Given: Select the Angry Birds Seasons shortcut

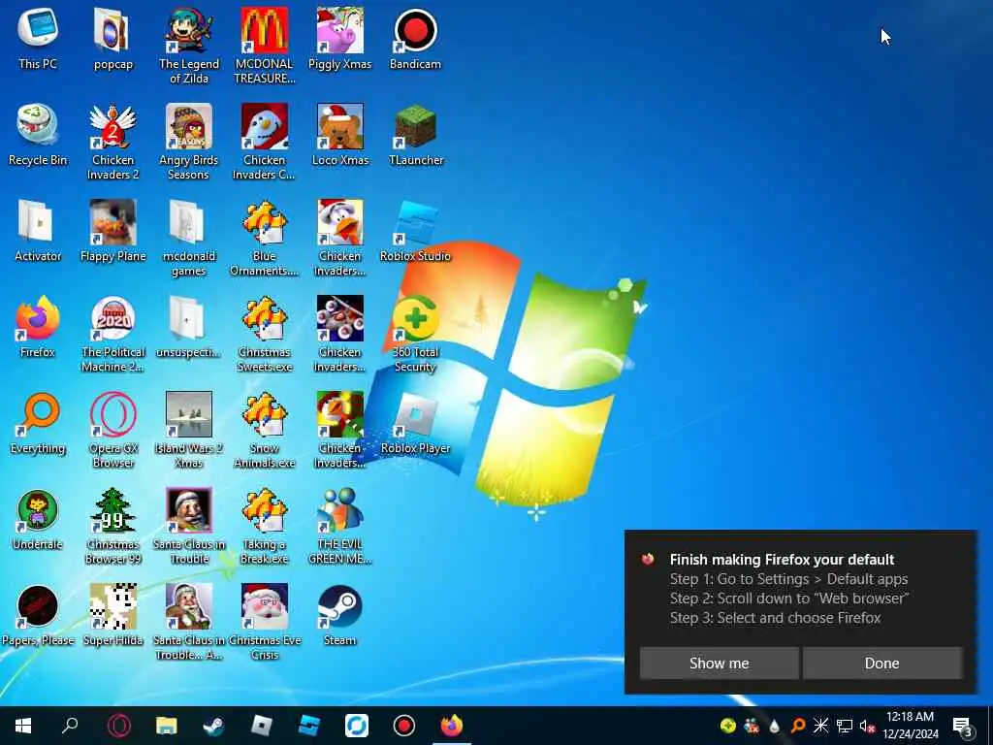Looking at the screenshot, I should coord(189,142).
